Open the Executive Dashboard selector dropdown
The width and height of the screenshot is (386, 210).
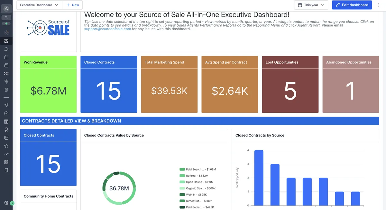[x=39, y=5]
